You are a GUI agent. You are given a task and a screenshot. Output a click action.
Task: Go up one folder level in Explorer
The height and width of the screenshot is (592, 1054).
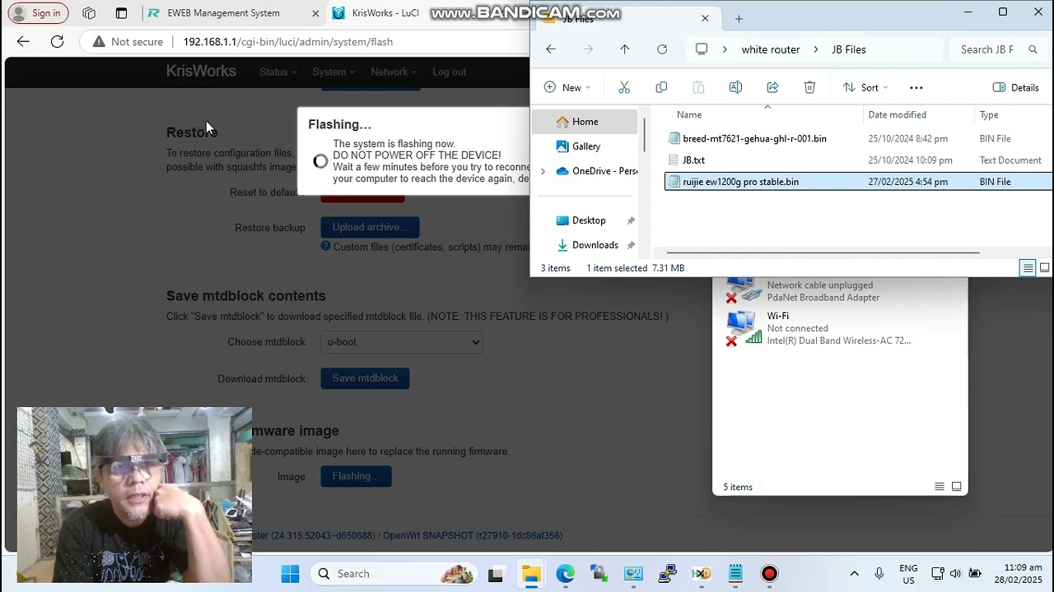[624, 49]
